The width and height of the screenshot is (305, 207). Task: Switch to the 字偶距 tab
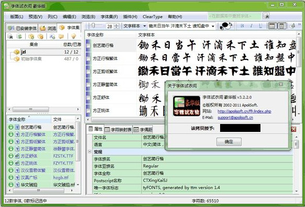pyautogui.click(x=143, y=129)
